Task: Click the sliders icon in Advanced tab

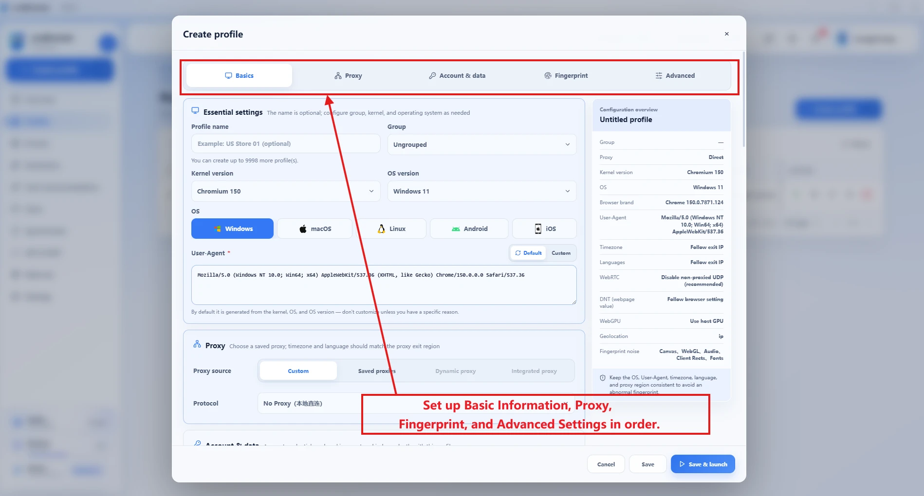Action: 659,75
